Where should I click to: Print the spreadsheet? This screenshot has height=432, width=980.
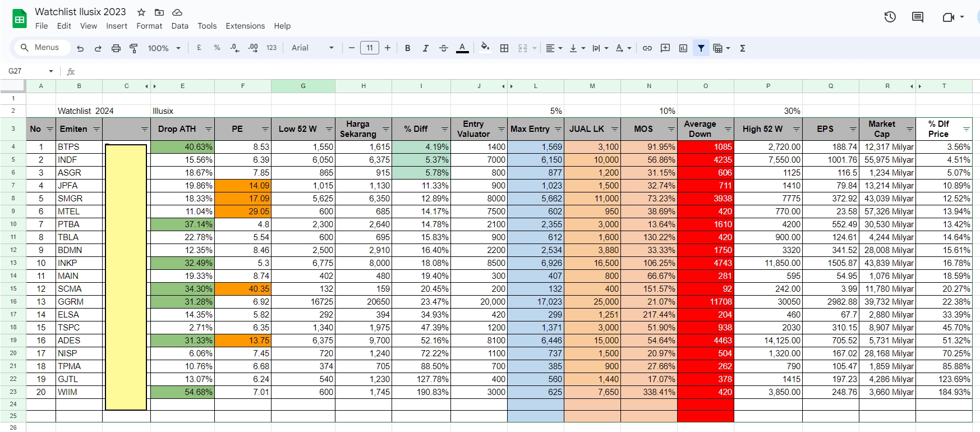coord(116,48)
